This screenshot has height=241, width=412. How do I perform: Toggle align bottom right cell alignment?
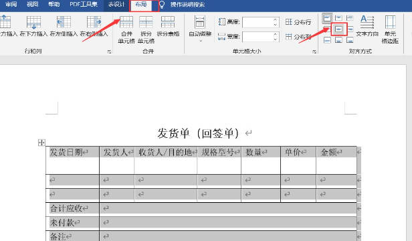click(x=350, y=40)
